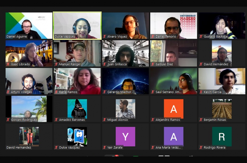Click Manuel Rangel's muted microphone icon
Viewport: 247px width, 163px height.
[56, 64]
